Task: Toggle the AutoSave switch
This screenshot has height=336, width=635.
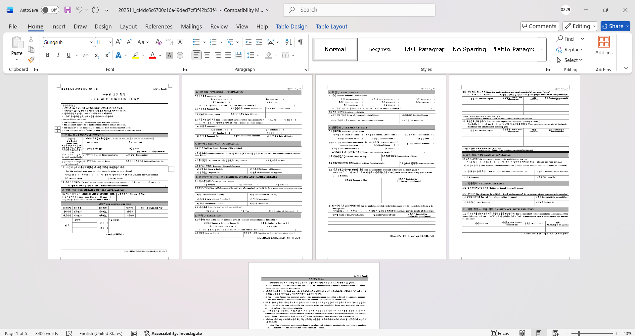Action: (50, 10)
